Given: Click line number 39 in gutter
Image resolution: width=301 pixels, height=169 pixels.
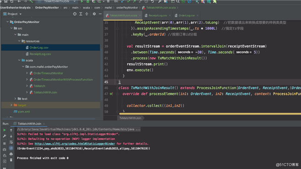Looking at the screenshot, I should pos(106,46).
